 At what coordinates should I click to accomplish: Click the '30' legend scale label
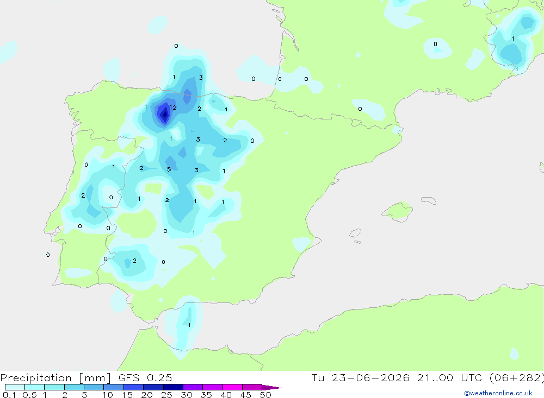click(x=187, y=395)
